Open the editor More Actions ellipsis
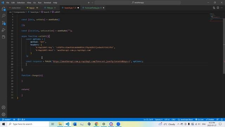The height and width of the screenshot is (127, 225). click(222, 8)
